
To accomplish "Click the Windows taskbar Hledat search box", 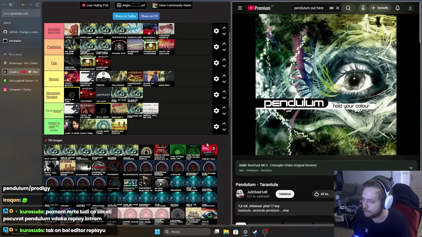I will pyautogui.click(x=187, y=232).
